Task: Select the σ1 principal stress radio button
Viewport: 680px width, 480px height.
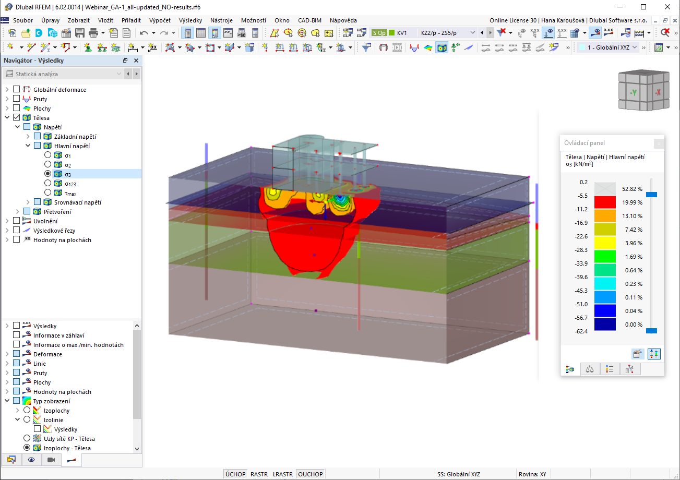Action: 48,155
